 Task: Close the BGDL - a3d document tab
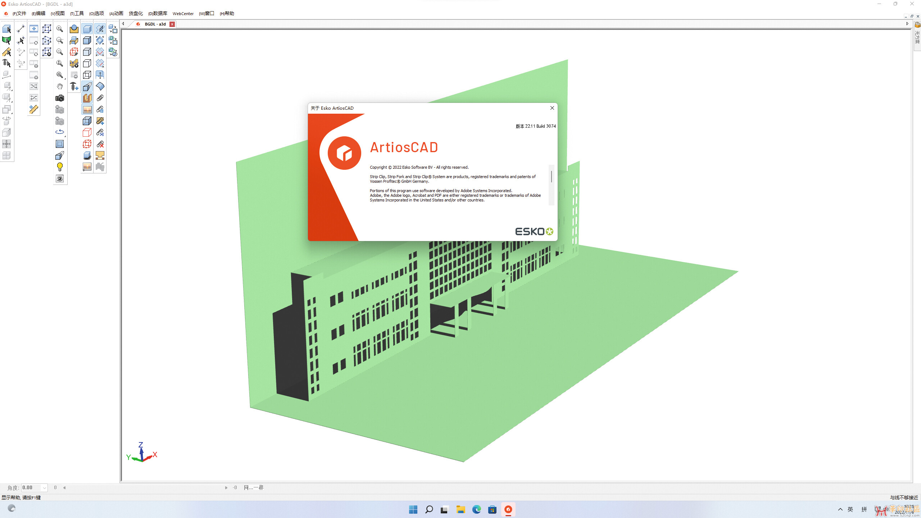172,24
